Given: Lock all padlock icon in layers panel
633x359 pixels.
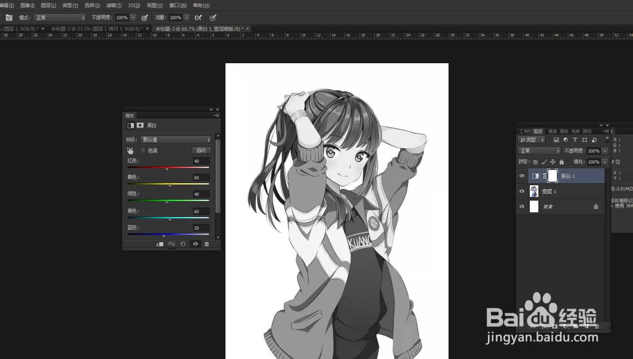Looking at the screenshot, I should click(x=561, y=162).
